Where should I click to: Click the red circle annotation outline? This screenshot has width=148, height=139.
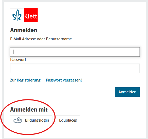28,99
